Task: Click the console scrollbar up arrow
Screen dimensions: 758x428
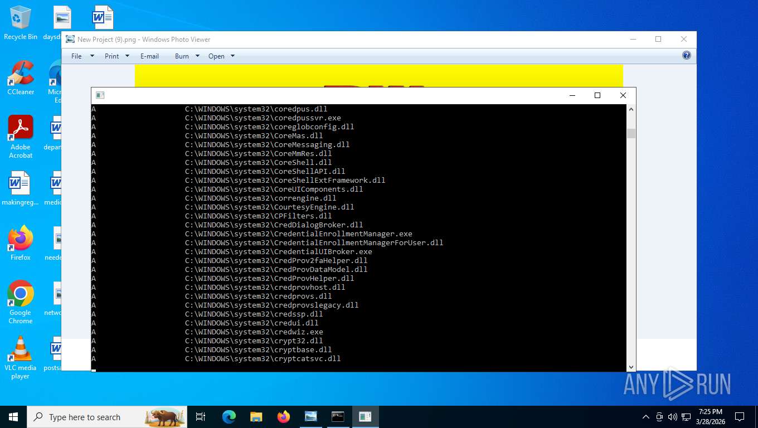Action: click(x=631, y=109)
